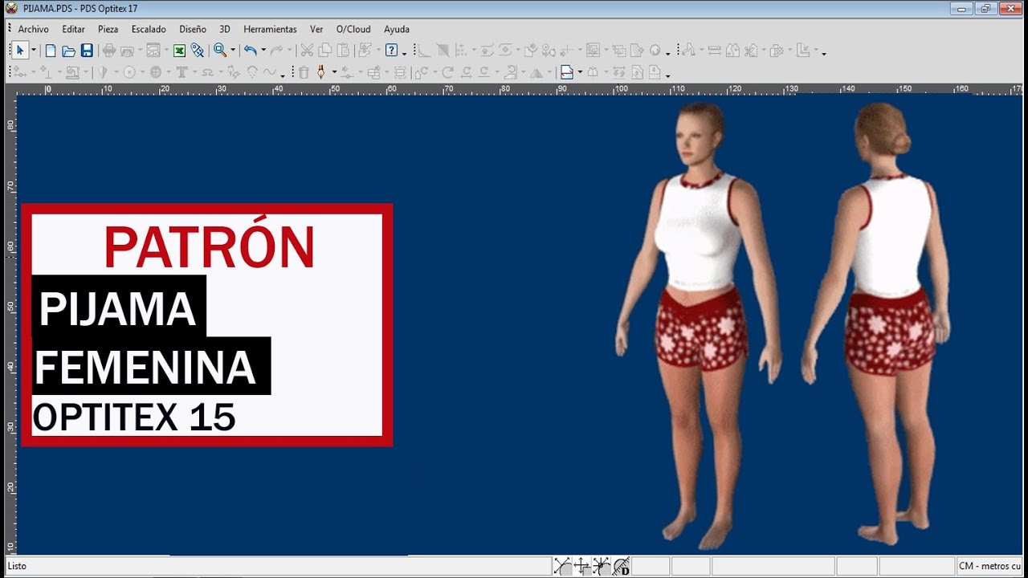
Task: Open the Archivo menu
Action: tap(33, 29)
